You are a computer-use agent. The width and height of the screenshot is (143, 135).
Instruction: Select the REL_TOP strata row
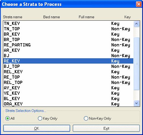pos(68,82)
